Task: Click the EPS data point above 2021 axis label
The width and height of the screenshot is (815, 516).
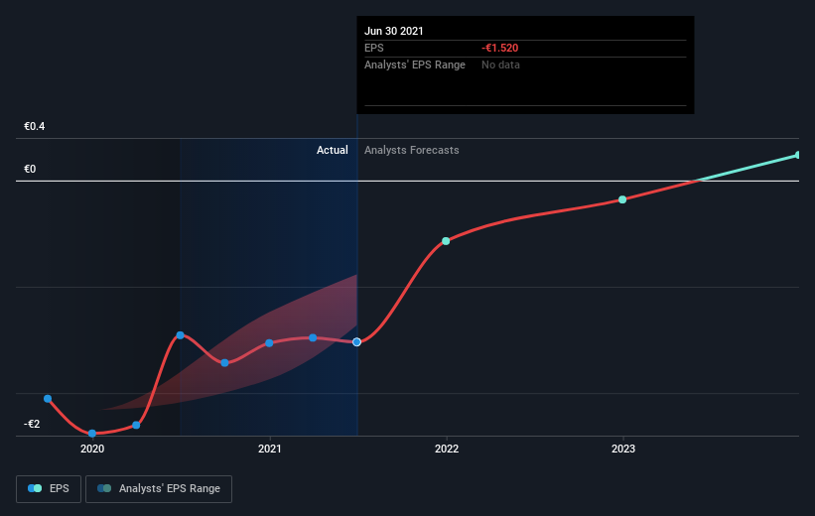Action: 269,343
